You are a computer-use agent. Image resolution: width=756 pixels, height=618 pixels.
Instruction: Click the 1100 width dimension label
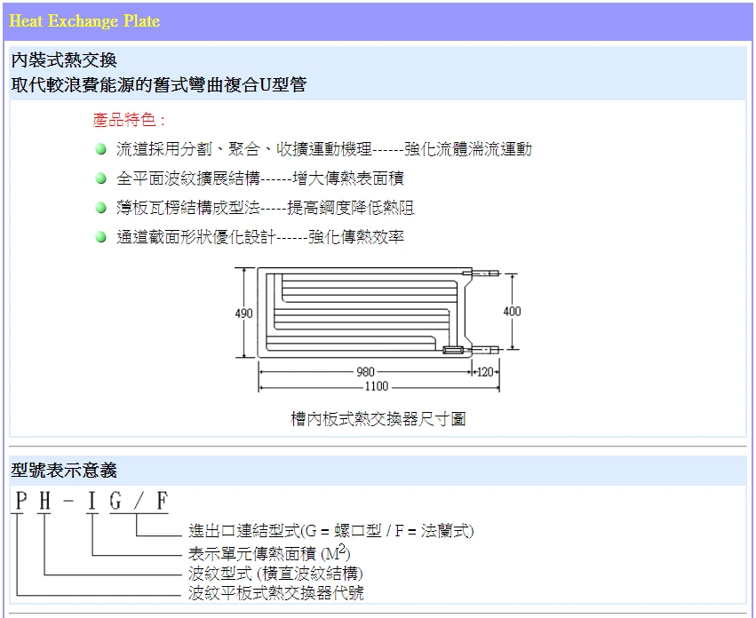pyautogui.click(x=377, y=386)
